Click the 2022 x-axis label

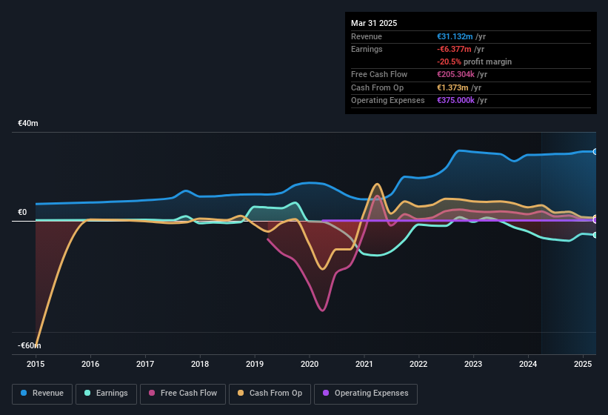[x=418, y=364]
